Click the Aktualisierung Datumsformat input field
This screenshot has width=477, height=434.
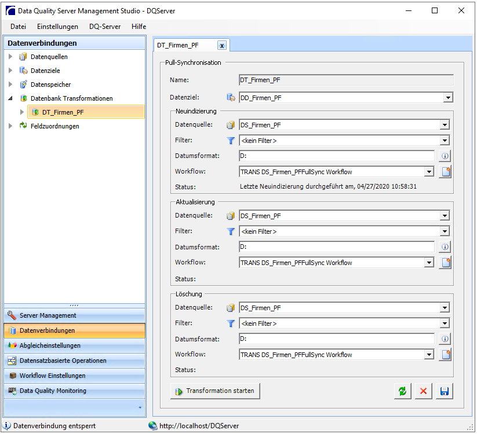[x=337, y=247]
